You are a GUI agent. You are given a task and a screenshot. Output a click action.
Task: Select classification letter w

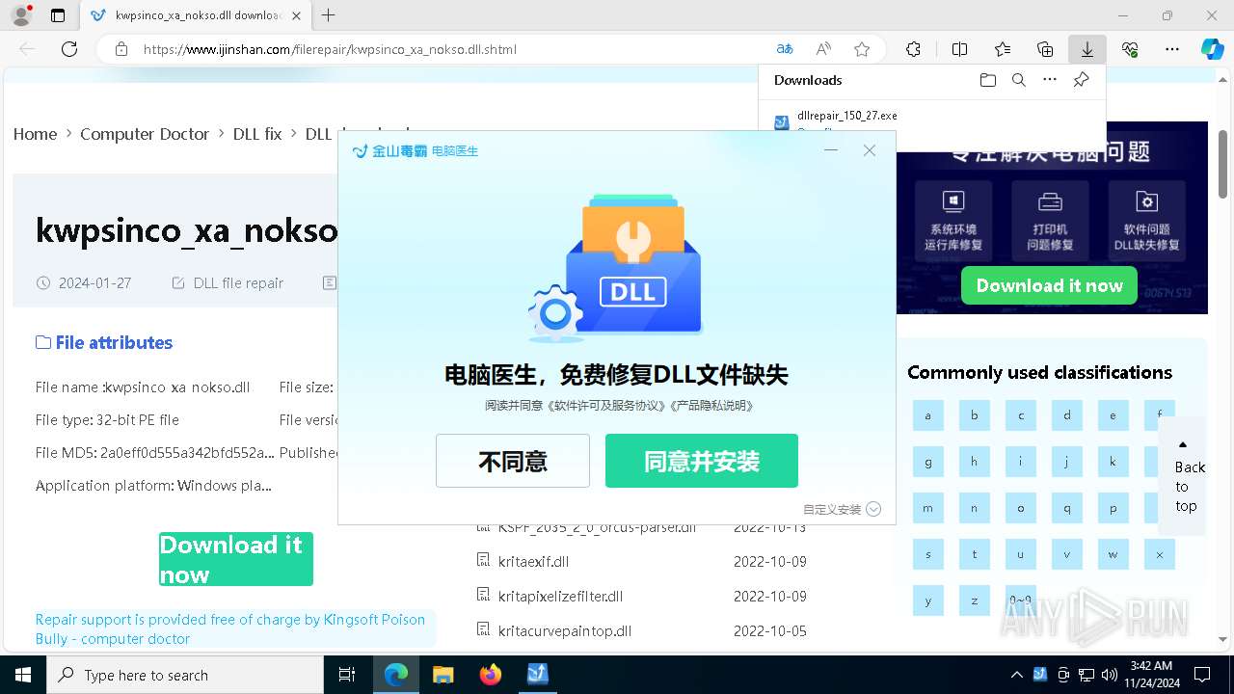coord(1113,554)
